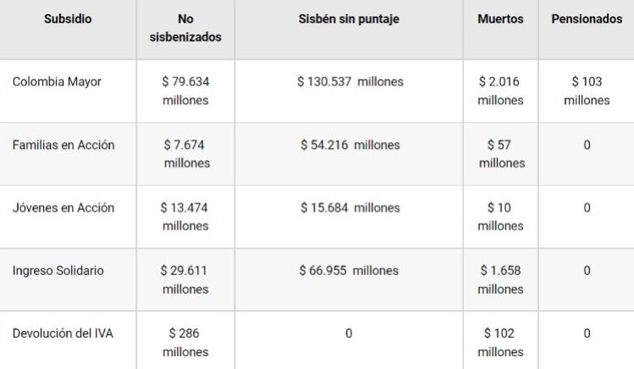Select the $ 7.674 millones cell

pos(185,154)
